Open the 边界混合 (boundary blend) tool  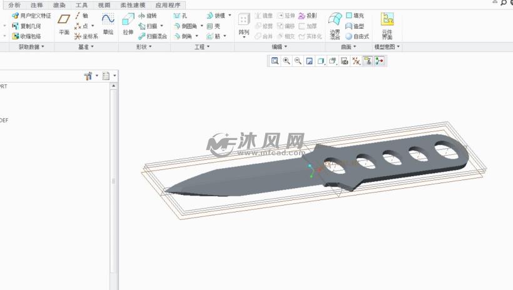[335, 26]
